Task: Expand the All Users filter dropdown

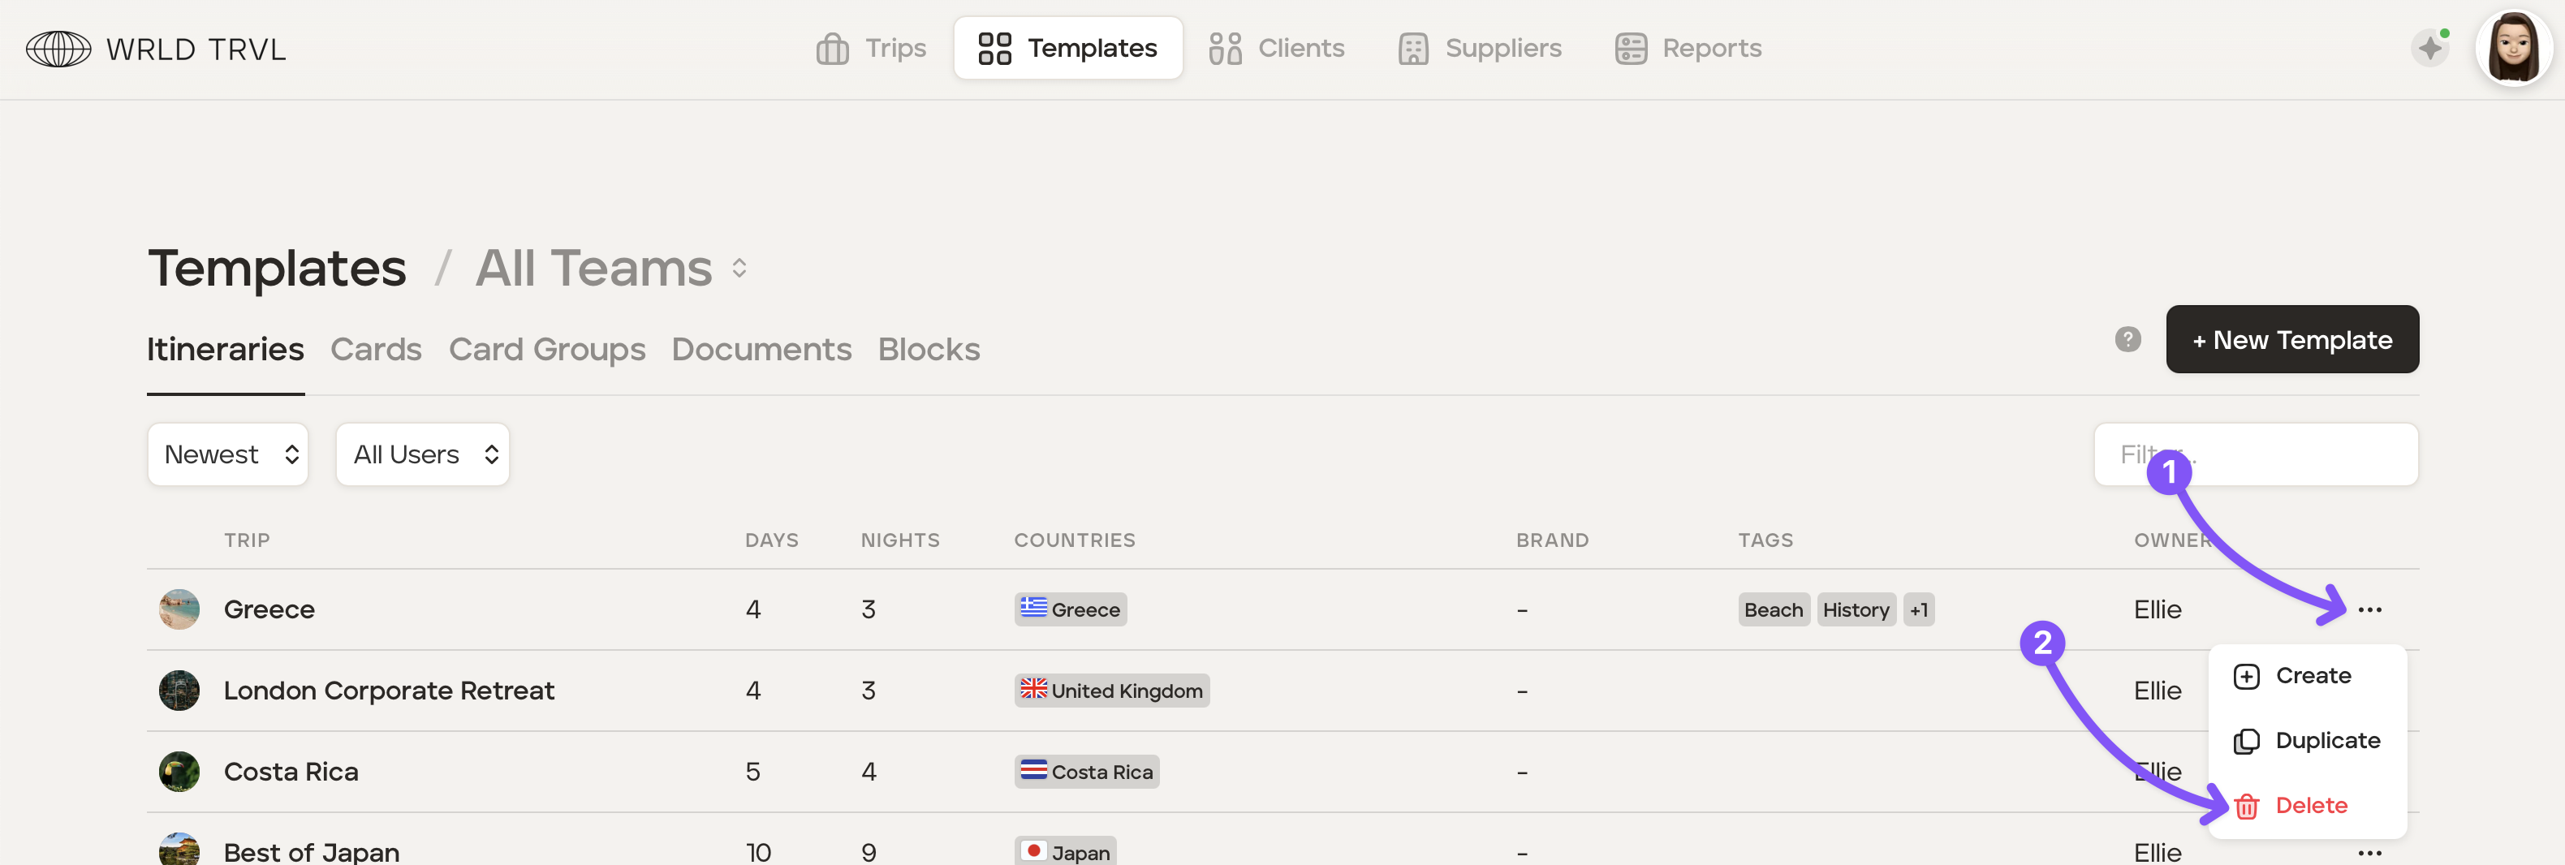Action: point(423,455)
